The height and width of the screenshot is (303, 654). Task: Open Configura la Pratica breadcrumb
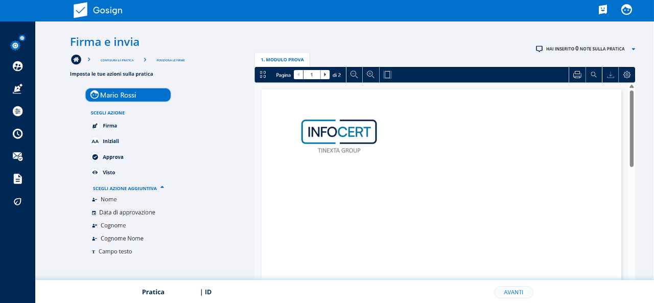point(117,60)
